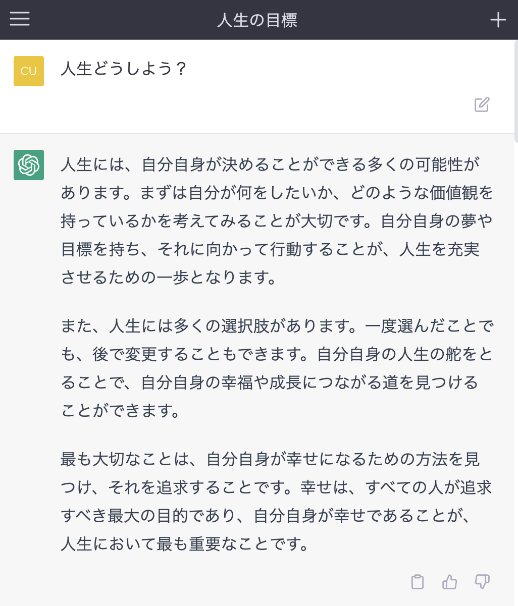
Task: Edit the message 人生どうしよう？
Action: point(482,104)
